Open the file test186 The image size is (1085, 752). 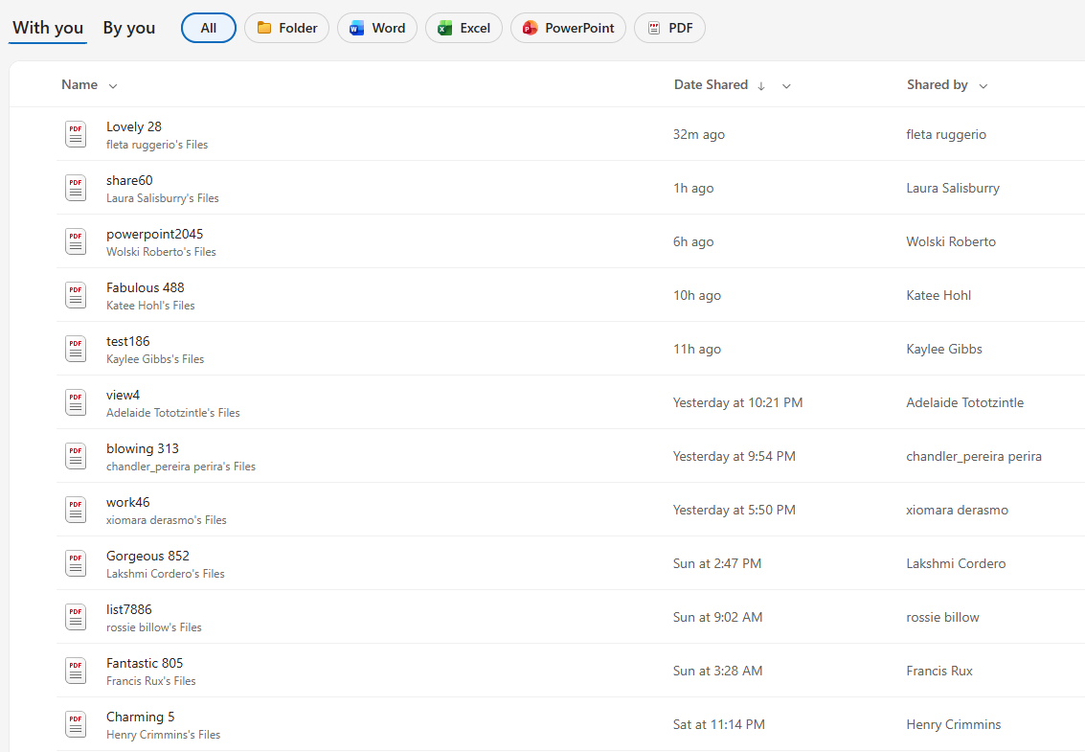click(128, 341)
